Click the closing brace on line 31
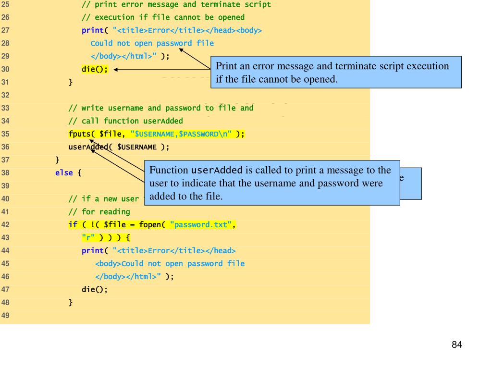Image resolution: width=492 pixels, height=369 pixels. tap(71, 82)
